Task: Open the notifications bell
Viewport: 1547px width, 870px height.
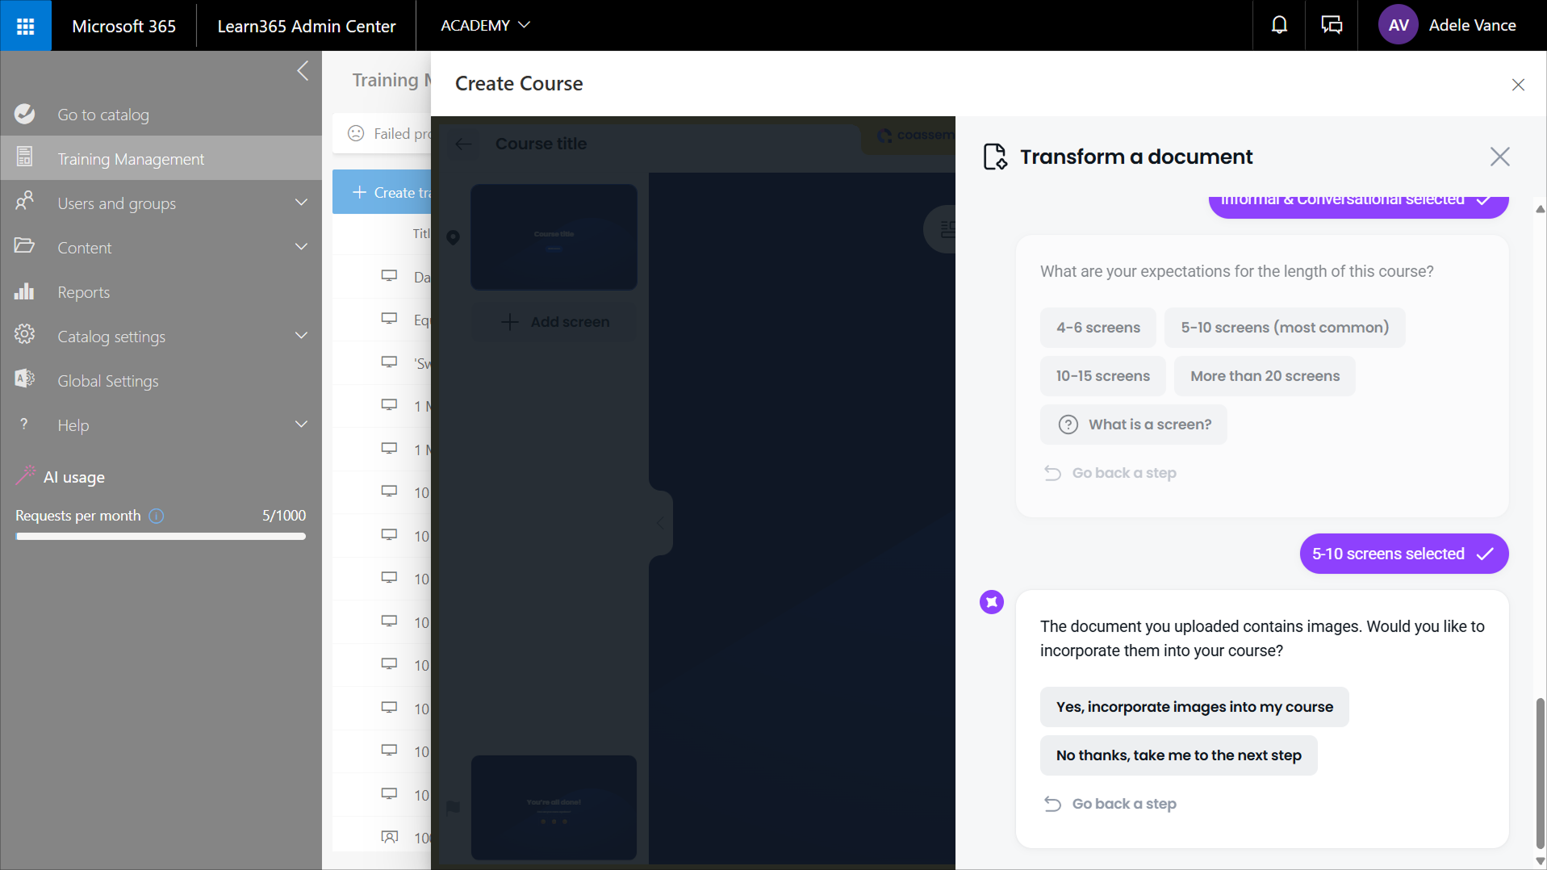Action: coord(1279,26)
